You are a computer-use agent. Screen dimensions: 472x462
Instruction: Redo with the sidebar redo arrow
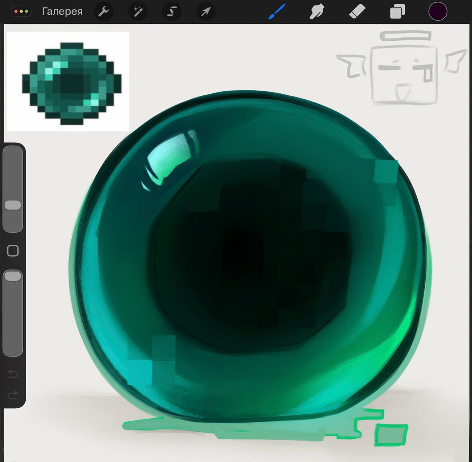pyautogui.click(x=13, y=395)
